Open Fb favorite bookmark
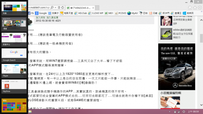 31,13
